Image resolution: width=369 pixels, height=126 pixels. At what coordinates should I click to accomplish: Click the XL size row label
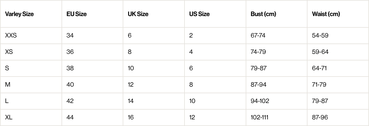[9, 117]
